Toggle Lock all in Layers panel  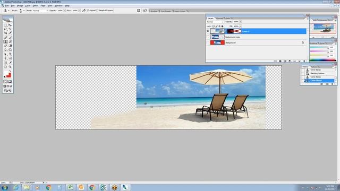[222, 26]
